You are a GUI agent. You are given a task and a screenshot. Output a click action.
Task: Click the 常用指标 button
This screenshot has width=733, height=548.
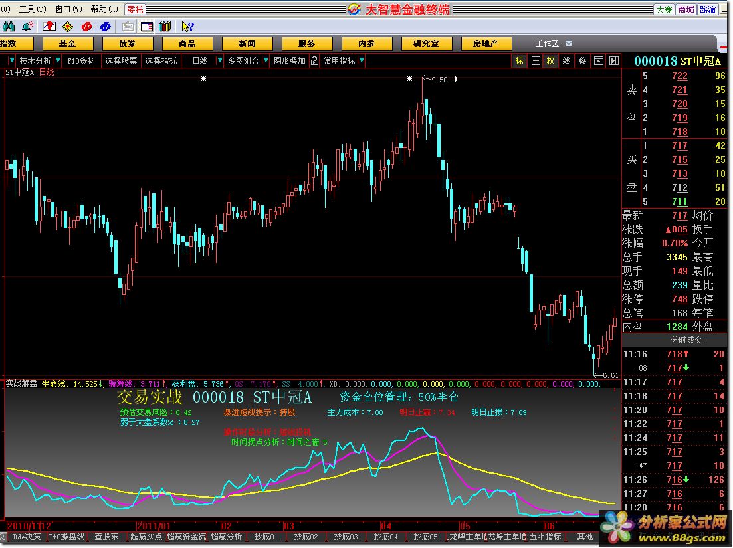click(340, 60)
